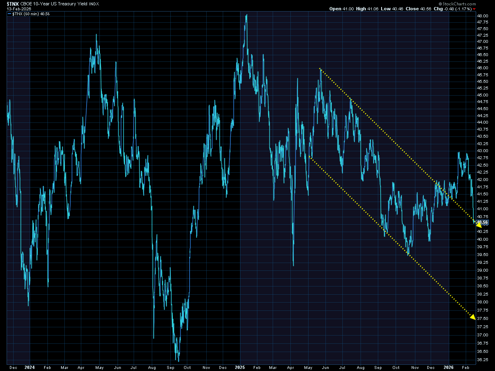Click the highlighted 40.56 last-price tag on axis
Screen dimensions: 495x371
[482, 223]
